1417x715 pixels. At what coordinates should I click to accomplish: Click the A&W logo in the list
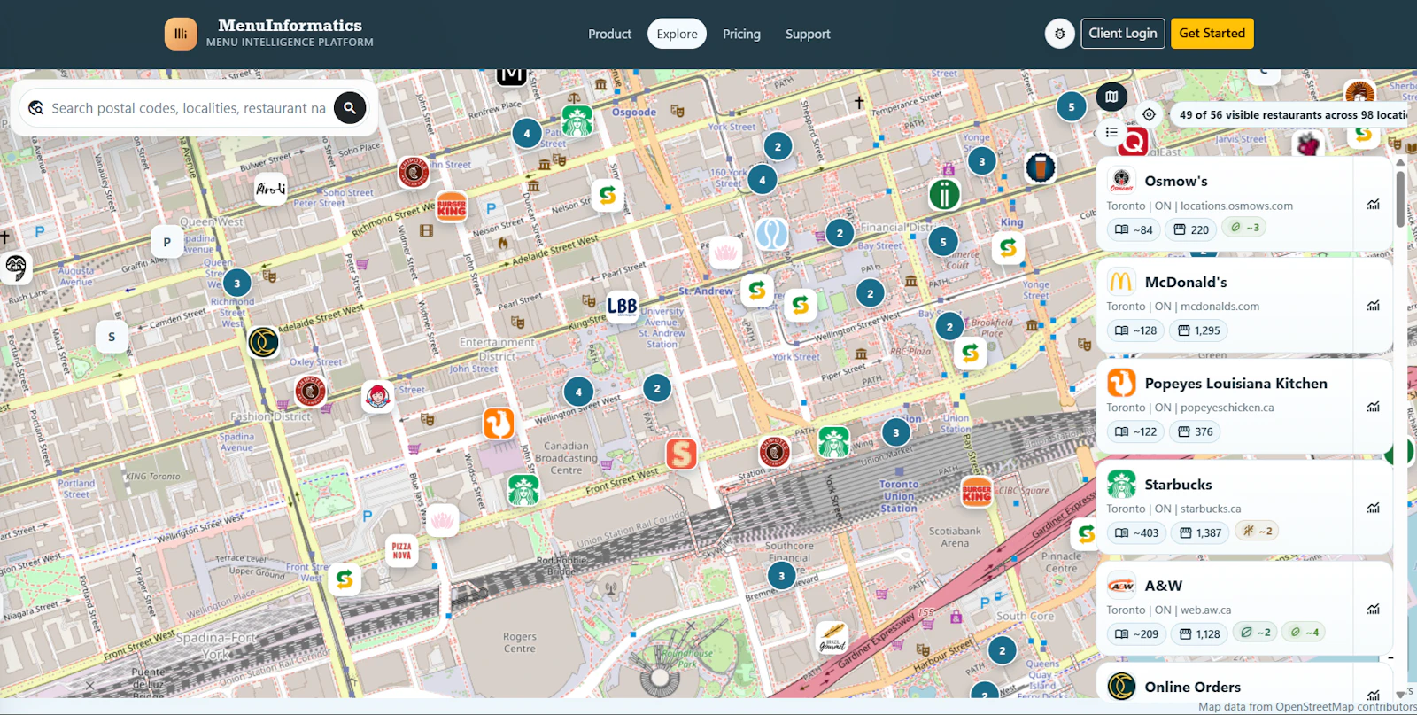[x=1121, y=586]
